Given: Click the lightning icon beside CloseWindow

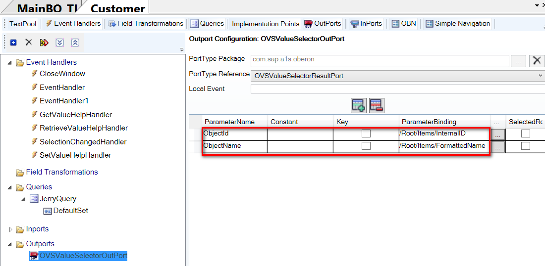Looking at the screenshot, I should click(34, 73).
